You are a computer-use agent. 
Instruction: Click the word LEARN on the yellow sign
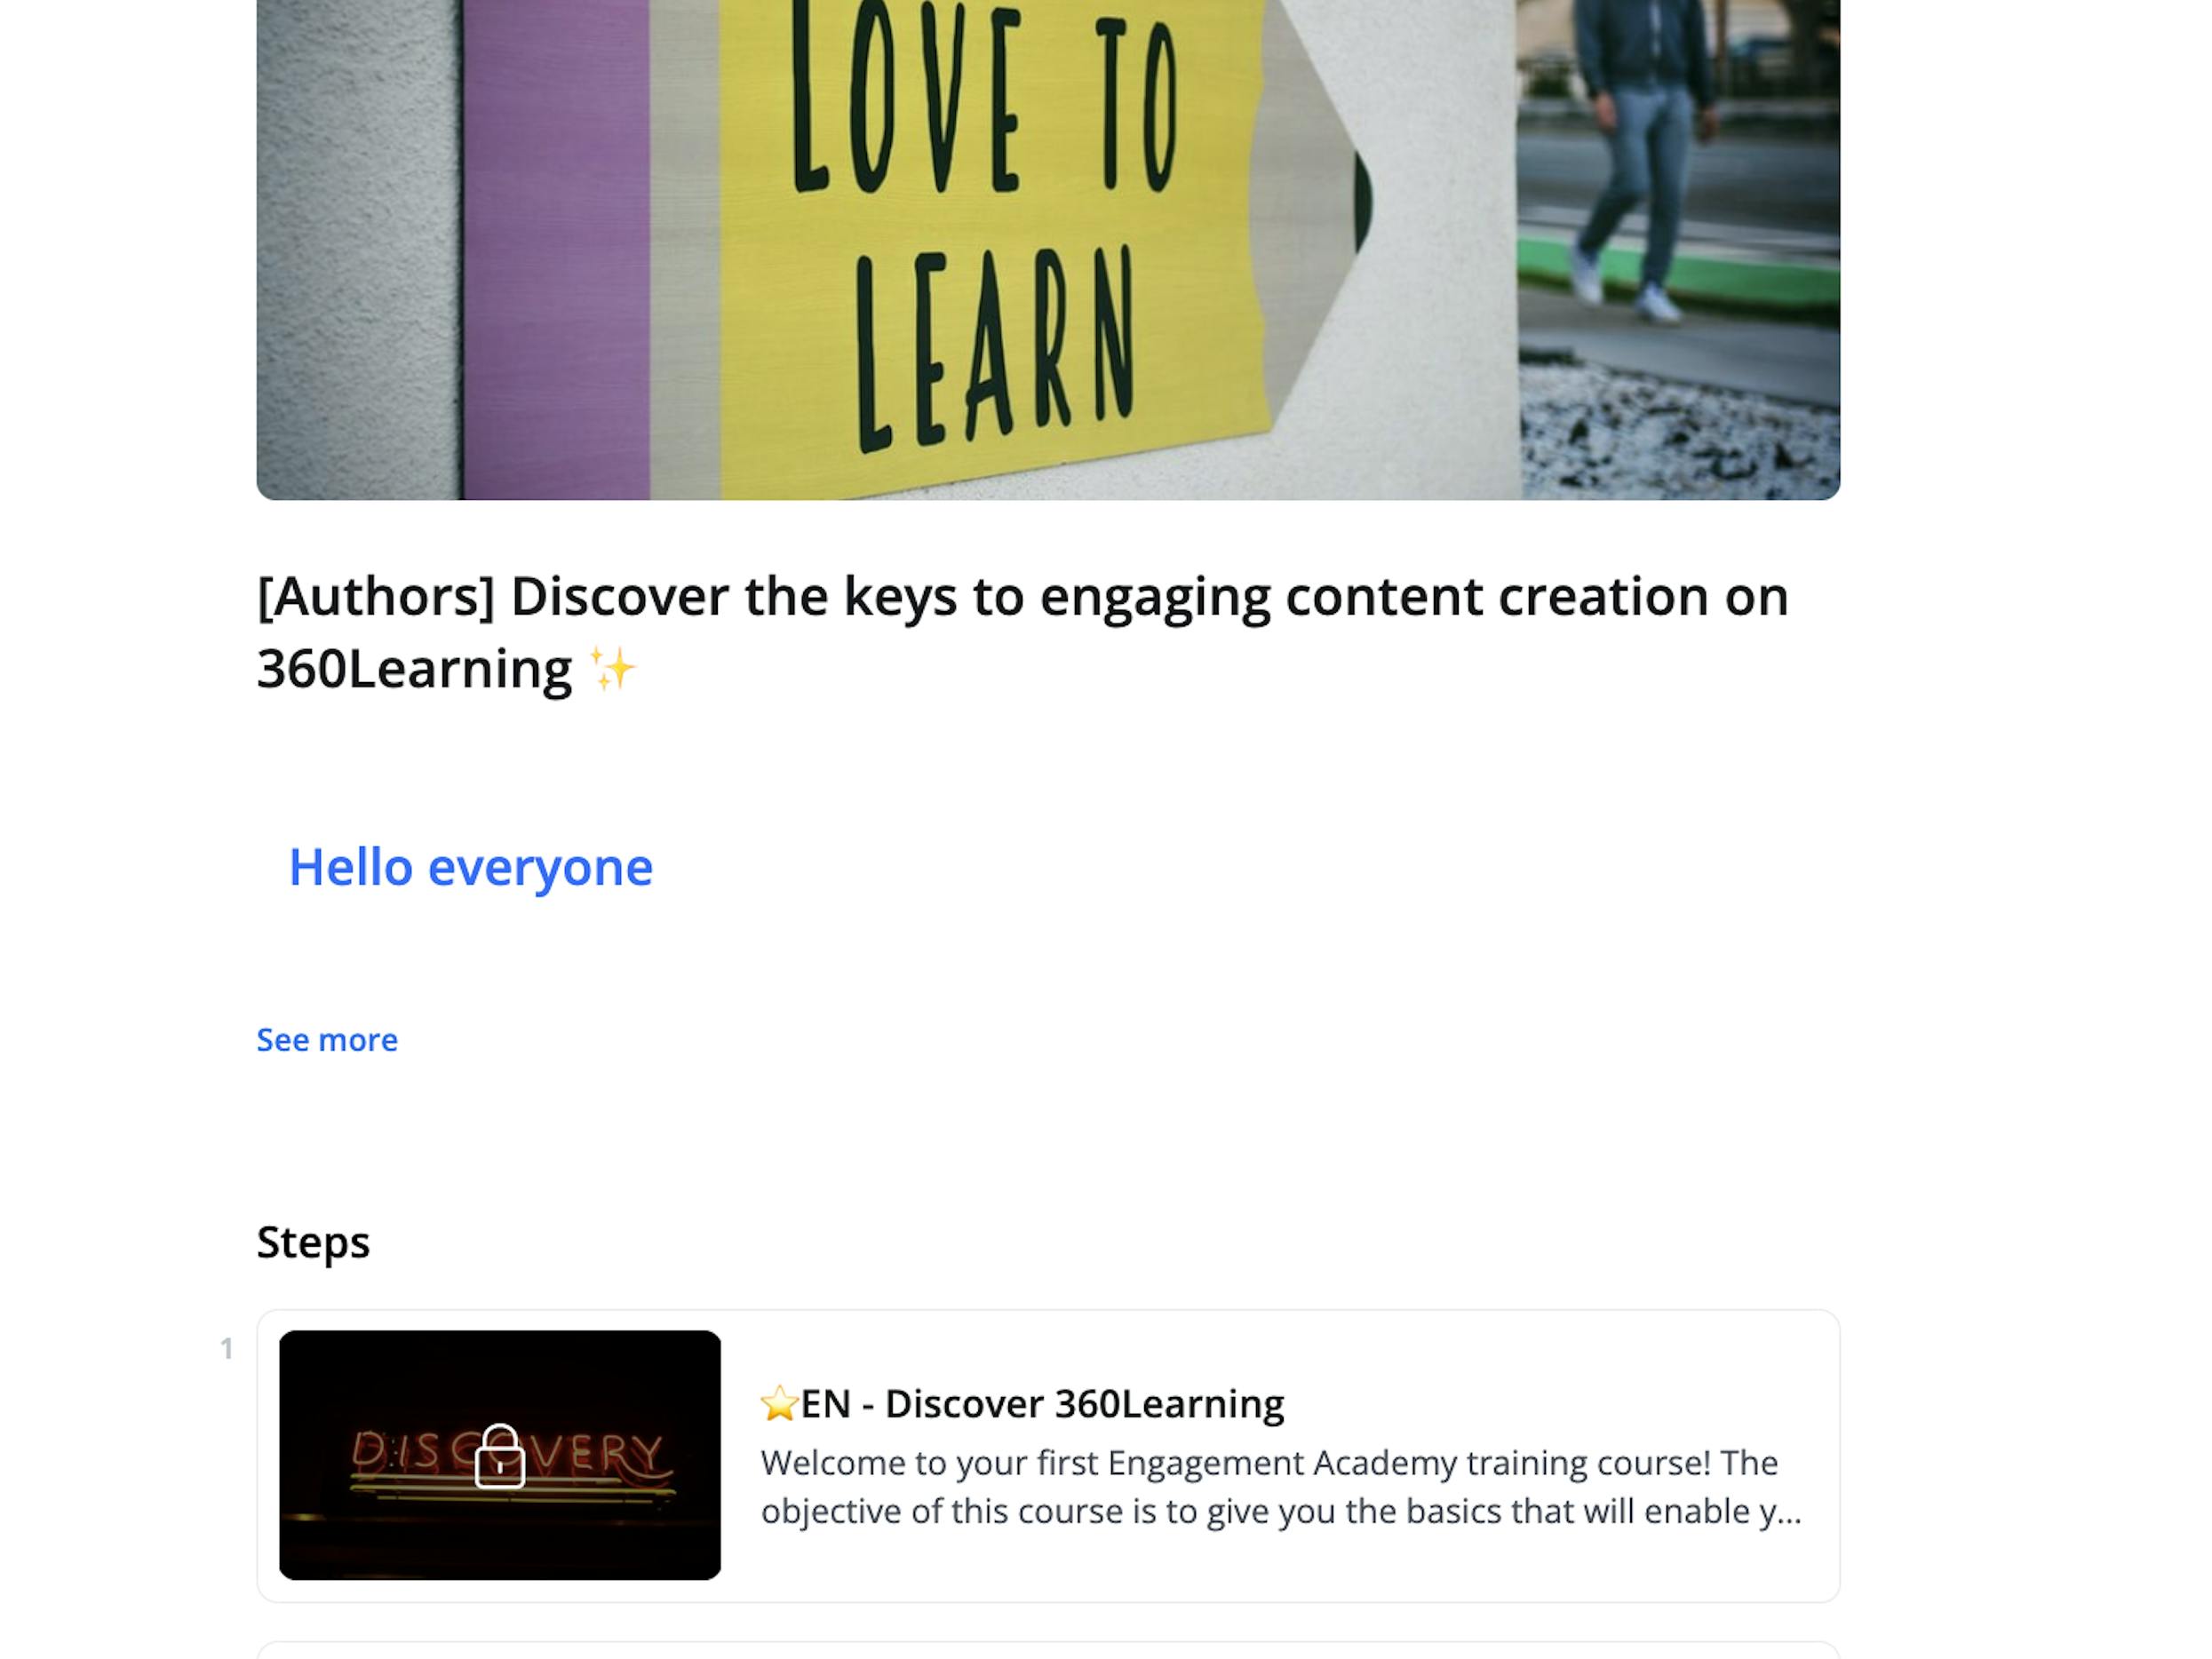click(995, 350)
